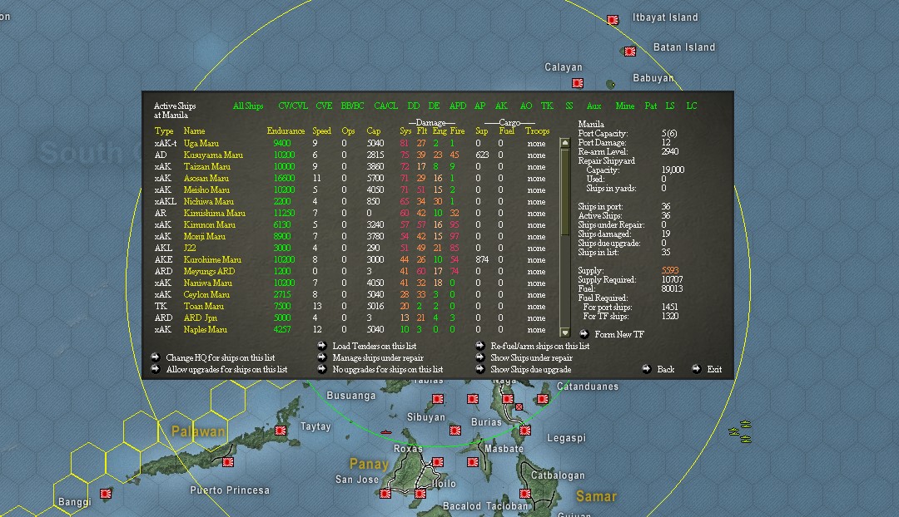Filter ships by APD type
Screen dimensions: 899x517
coord(458,106)
